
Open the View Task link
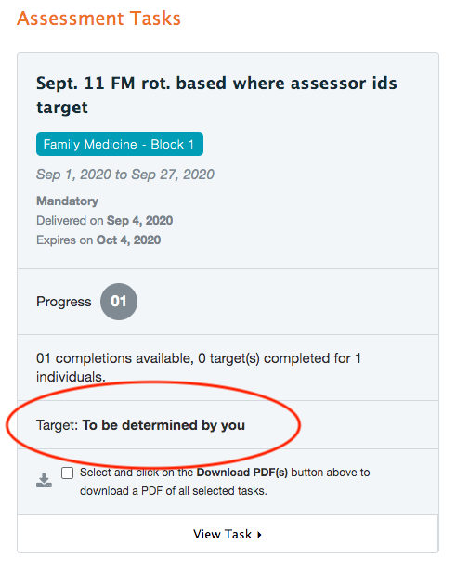tap(228, 534)
